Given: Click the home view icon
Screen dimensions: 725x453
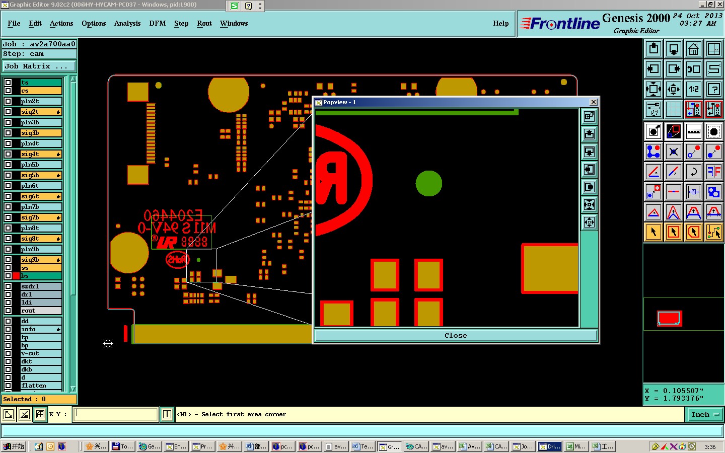Looking at the screenshot, I should click(x=694, y=49).
